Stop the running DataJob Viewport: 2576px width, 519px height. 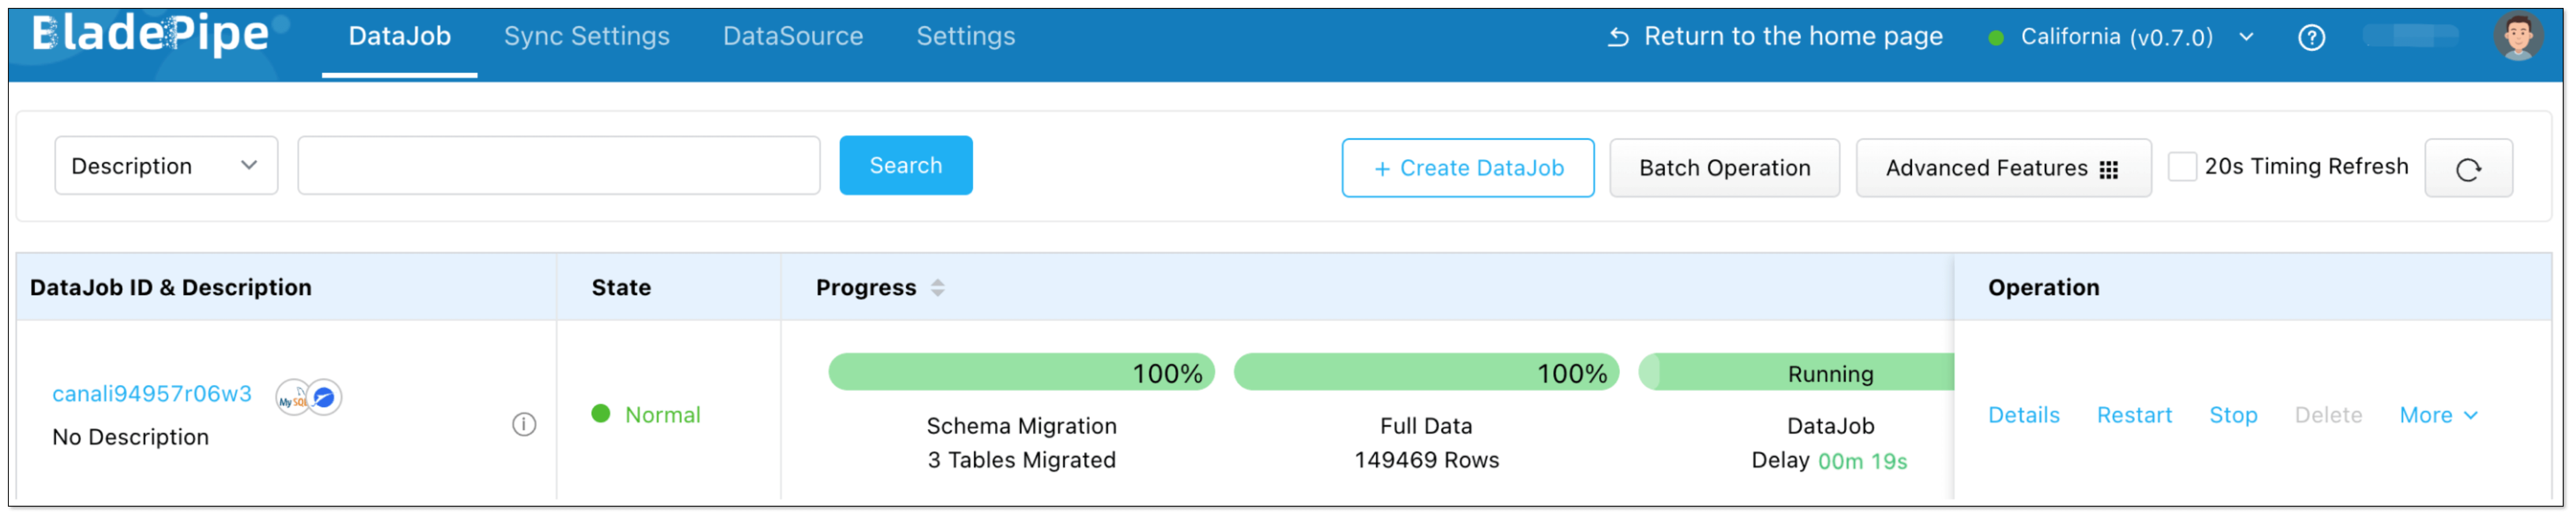point(2232,415)
